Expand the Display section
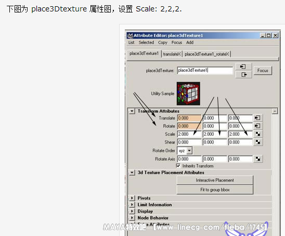 (132, 211)
